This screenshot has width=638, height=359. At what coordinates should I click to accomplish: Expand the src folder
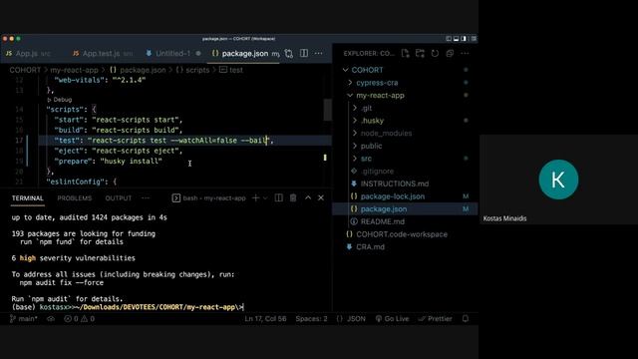click(366, 159)
